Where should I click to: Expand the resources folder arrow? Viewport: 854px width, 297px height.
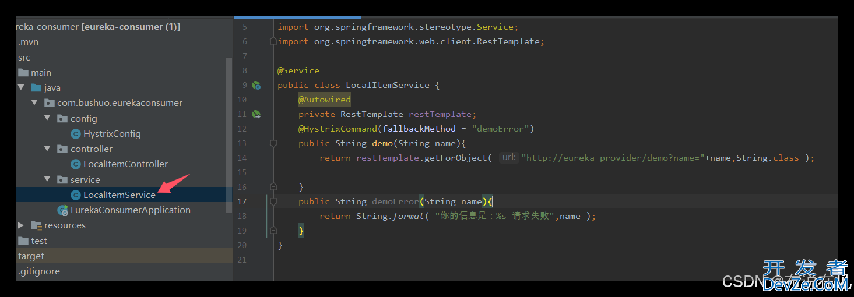tap(22, 225)
